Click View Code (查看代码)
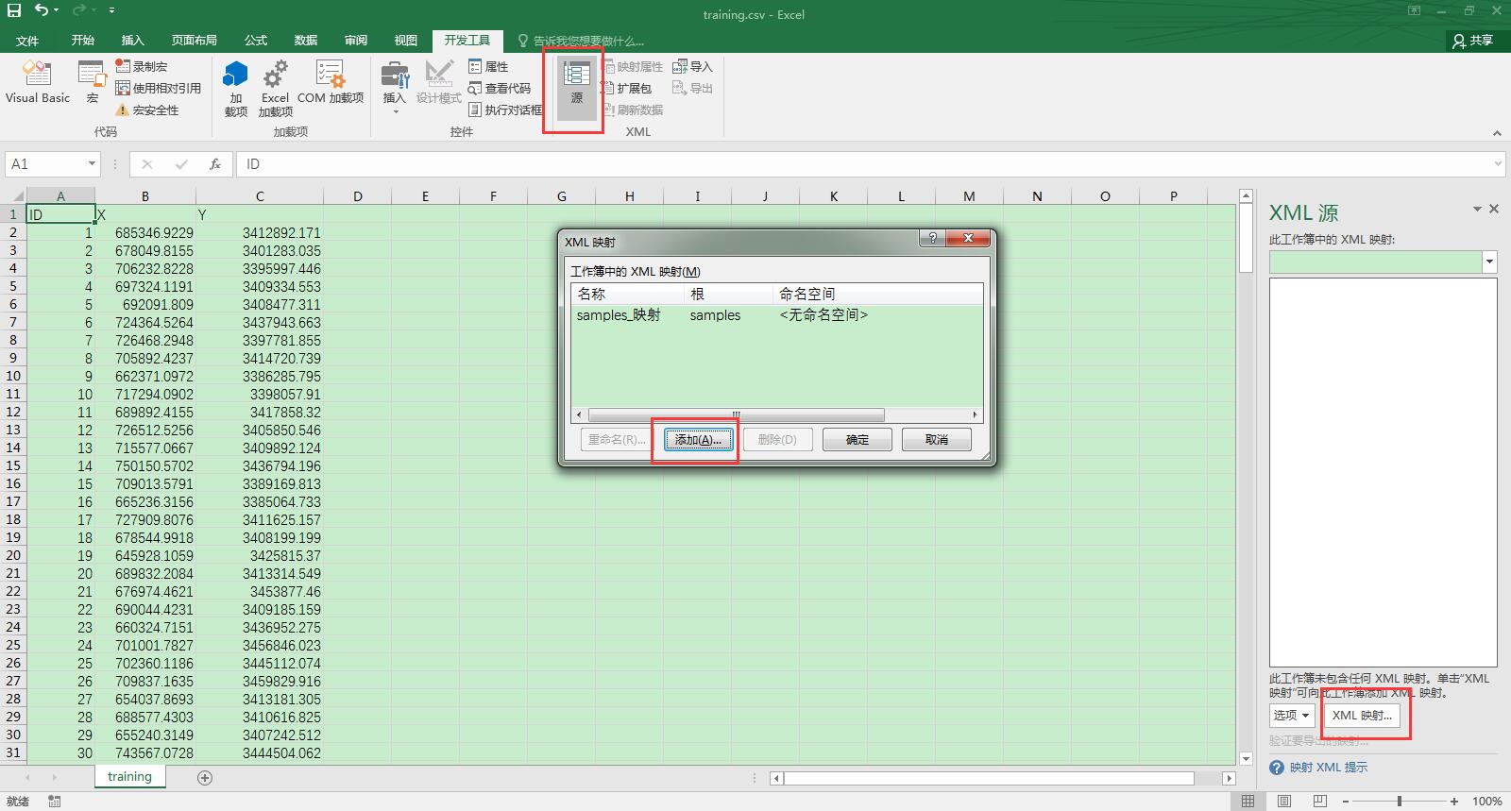Screen dimensions: 1511x811 [x=500, y=88]
